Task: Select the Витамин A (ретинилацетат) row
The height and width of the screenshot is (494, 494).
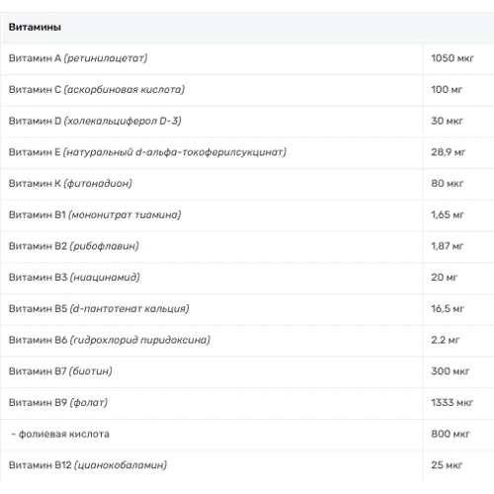Action: pyautogui.click(x=247, y=58)
